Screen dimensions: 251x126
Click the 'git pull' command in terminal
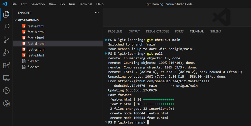click(155, 53)
